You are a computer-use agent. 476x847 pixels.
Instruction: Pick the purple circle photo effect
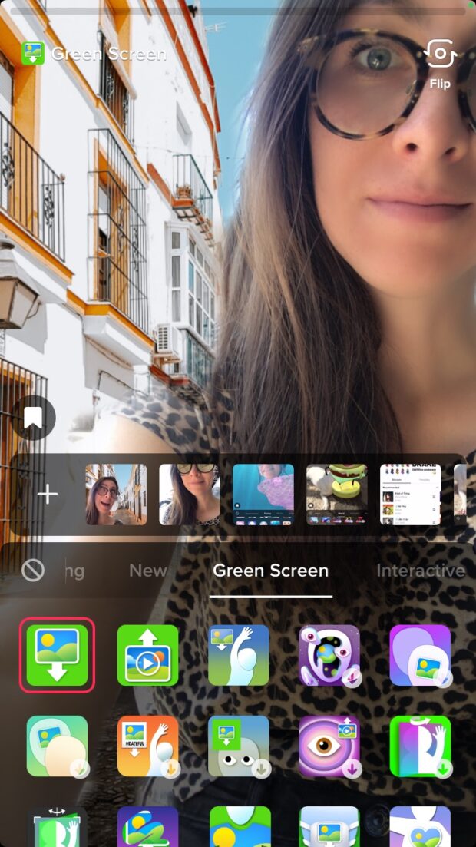click(420, 654)
